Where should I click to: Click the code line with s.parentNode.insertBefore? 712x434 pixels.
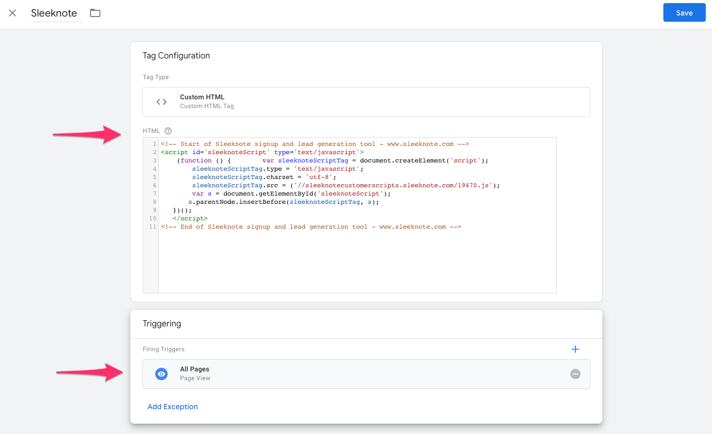(x=284, y=202)
